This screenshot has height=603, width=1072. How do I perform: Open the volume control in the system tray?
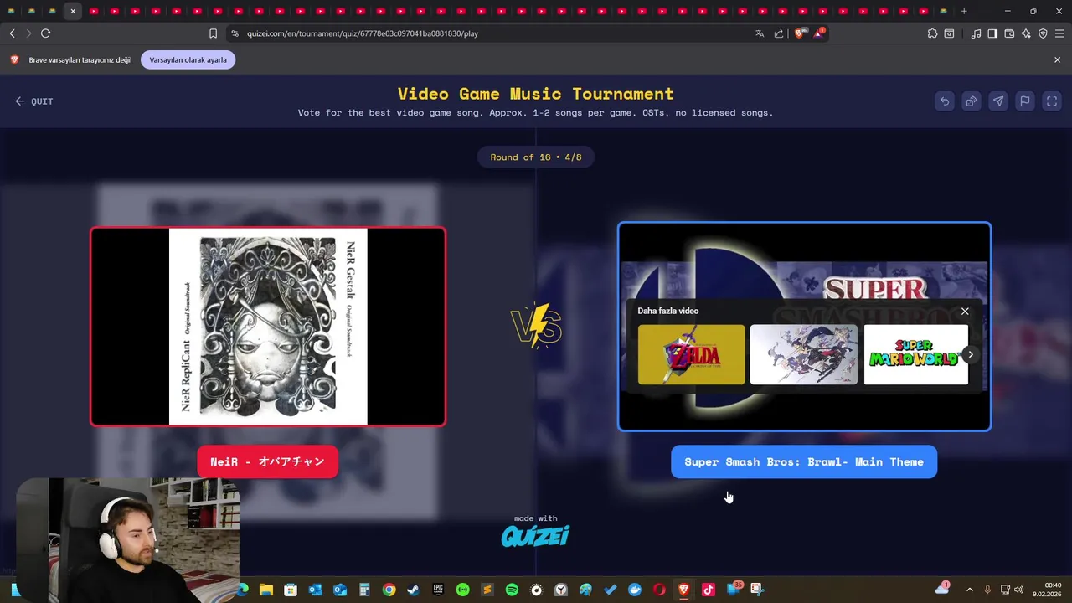coord(1018,590)
